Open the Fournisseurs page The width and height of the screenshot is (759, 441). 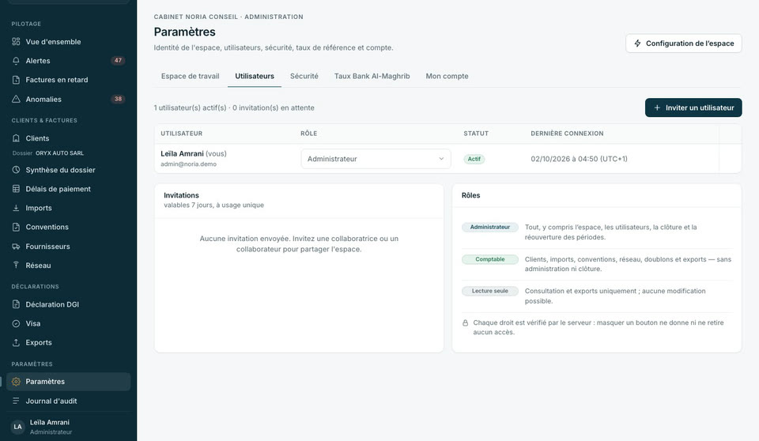tap(68, 247)
